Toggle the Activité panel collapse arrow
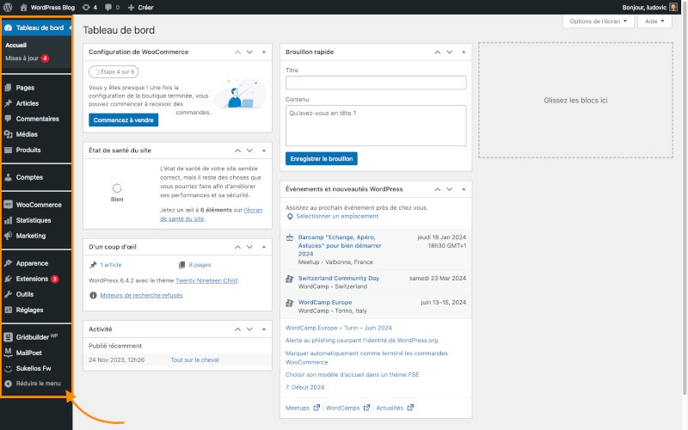688x430 pixels. tap(262, 329)
